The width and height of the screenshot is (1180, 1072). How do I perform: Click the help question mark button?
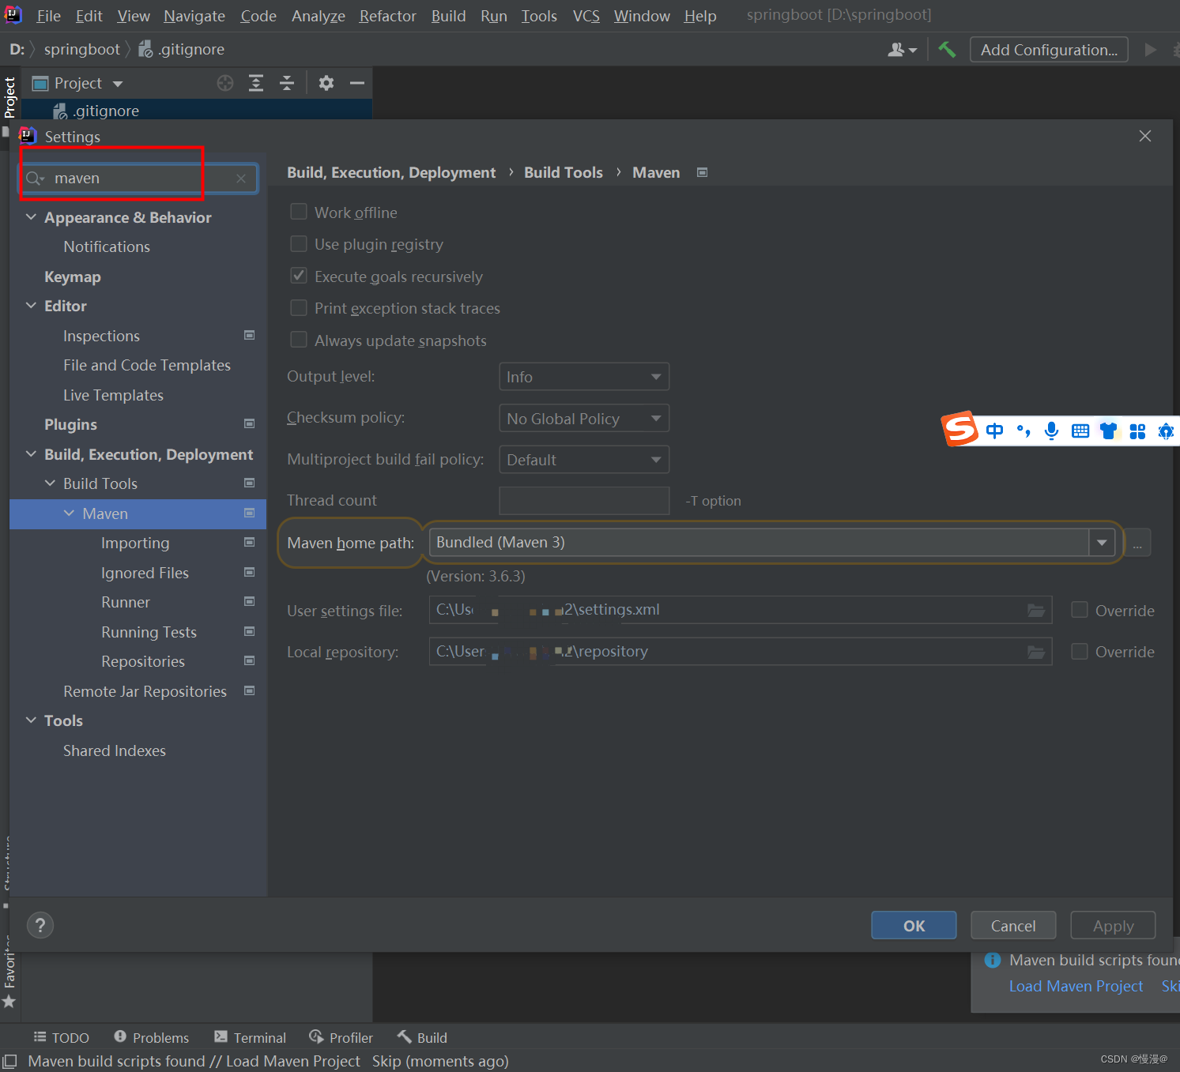[40, 925]
